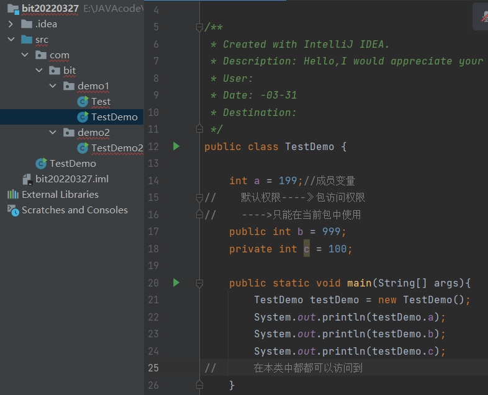Select TestDemo2 in the demo2 package
Screen dimensions: 488x395
117,148
